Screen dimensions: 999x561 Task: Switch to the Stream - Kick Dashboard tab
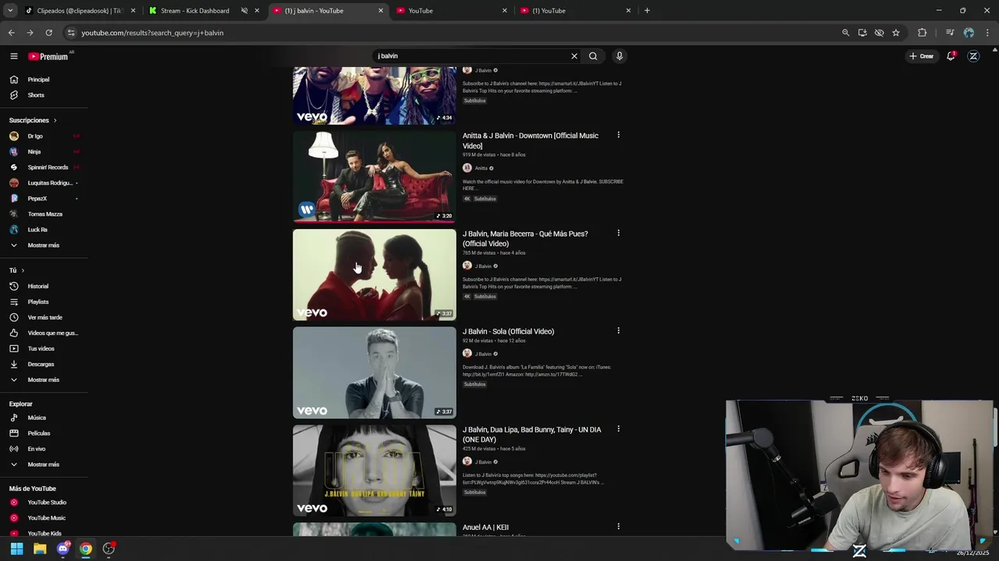point(195,11)
